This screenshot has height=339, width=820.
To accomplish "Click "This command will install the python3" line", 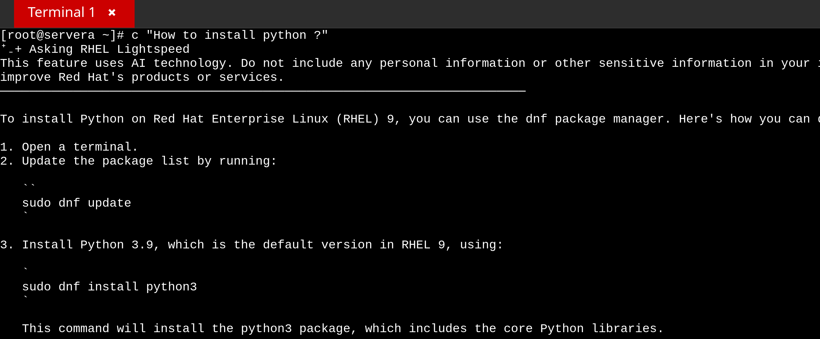I will [x=342, y=329].
